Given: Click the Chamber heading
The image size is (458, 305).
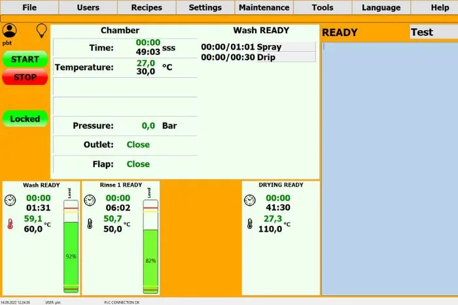Looking at the screenshot, I should (x=120, y=30).
